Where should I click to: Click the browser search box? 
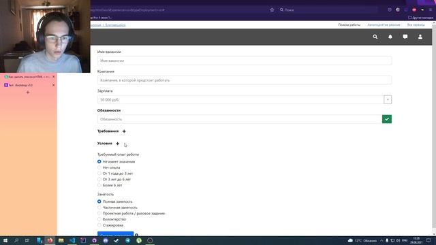pyautogui.click(x=328, y=10)
